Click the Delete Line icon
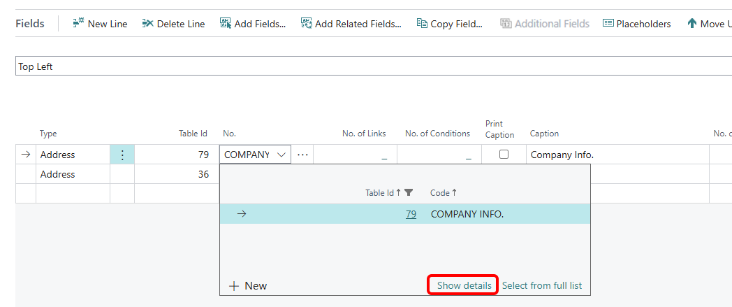This screenshot has height=307, width=732. (x=147, y=24)
